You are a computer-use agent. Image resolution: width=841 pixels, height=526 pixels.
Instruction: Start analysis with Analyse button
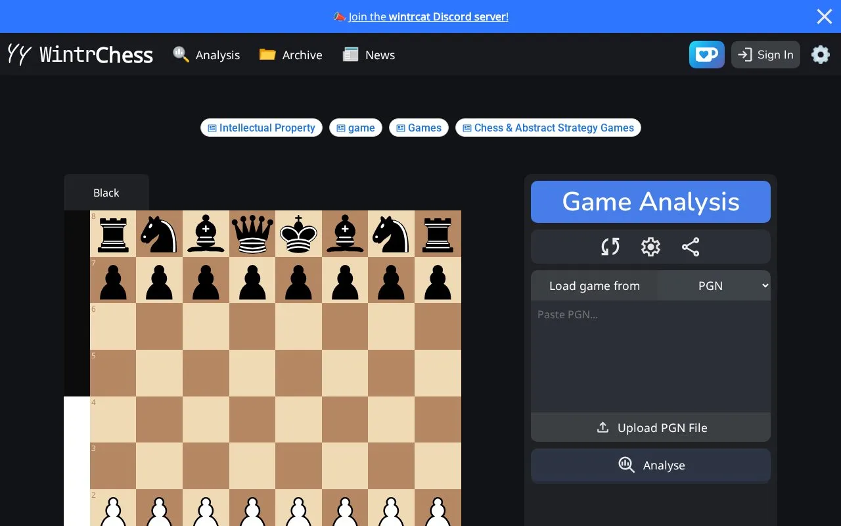(650, 466)
